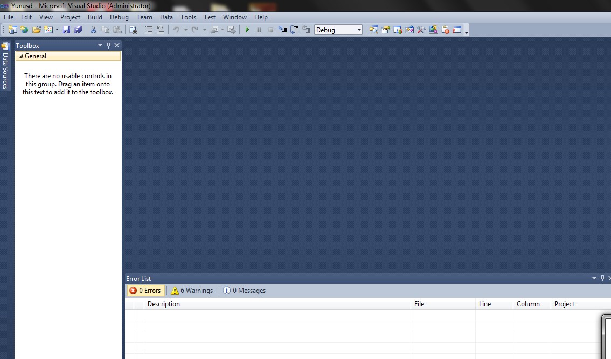Open the Tools menu

point(188,17)
